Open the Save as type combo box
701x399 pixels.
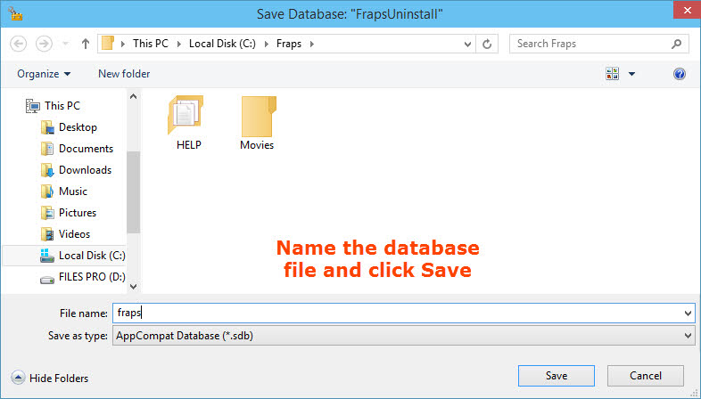404,336
